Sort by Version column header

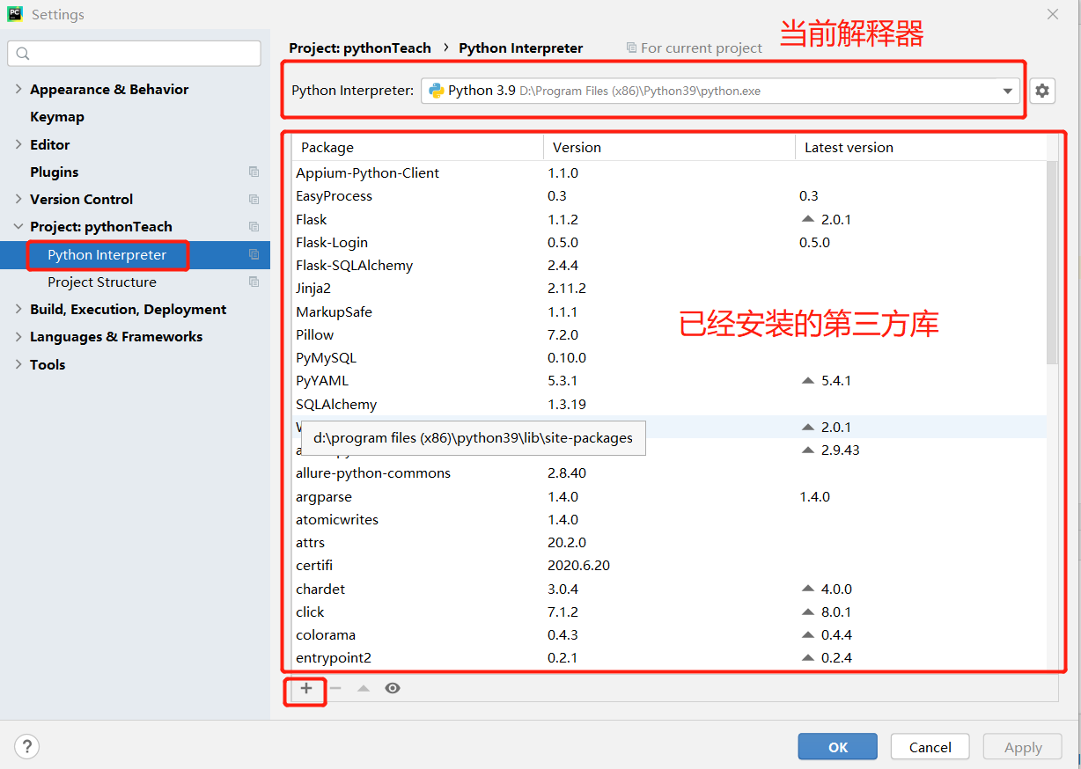coord(669,147)
